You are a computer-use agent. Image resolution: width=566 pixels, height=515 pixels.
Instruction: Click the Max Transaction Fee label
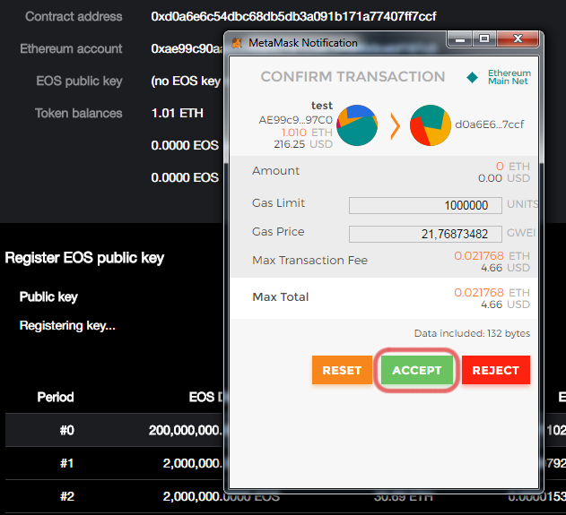point(309,261)
